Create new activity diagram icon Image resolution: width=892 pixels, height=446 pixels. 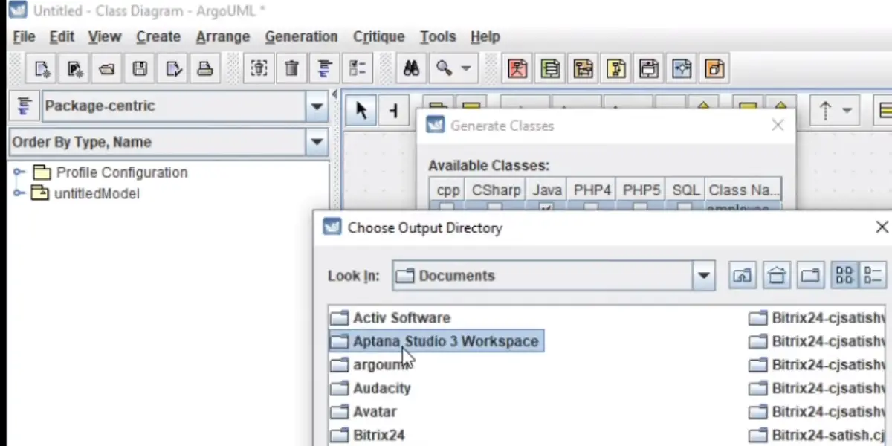click(682, 69)
